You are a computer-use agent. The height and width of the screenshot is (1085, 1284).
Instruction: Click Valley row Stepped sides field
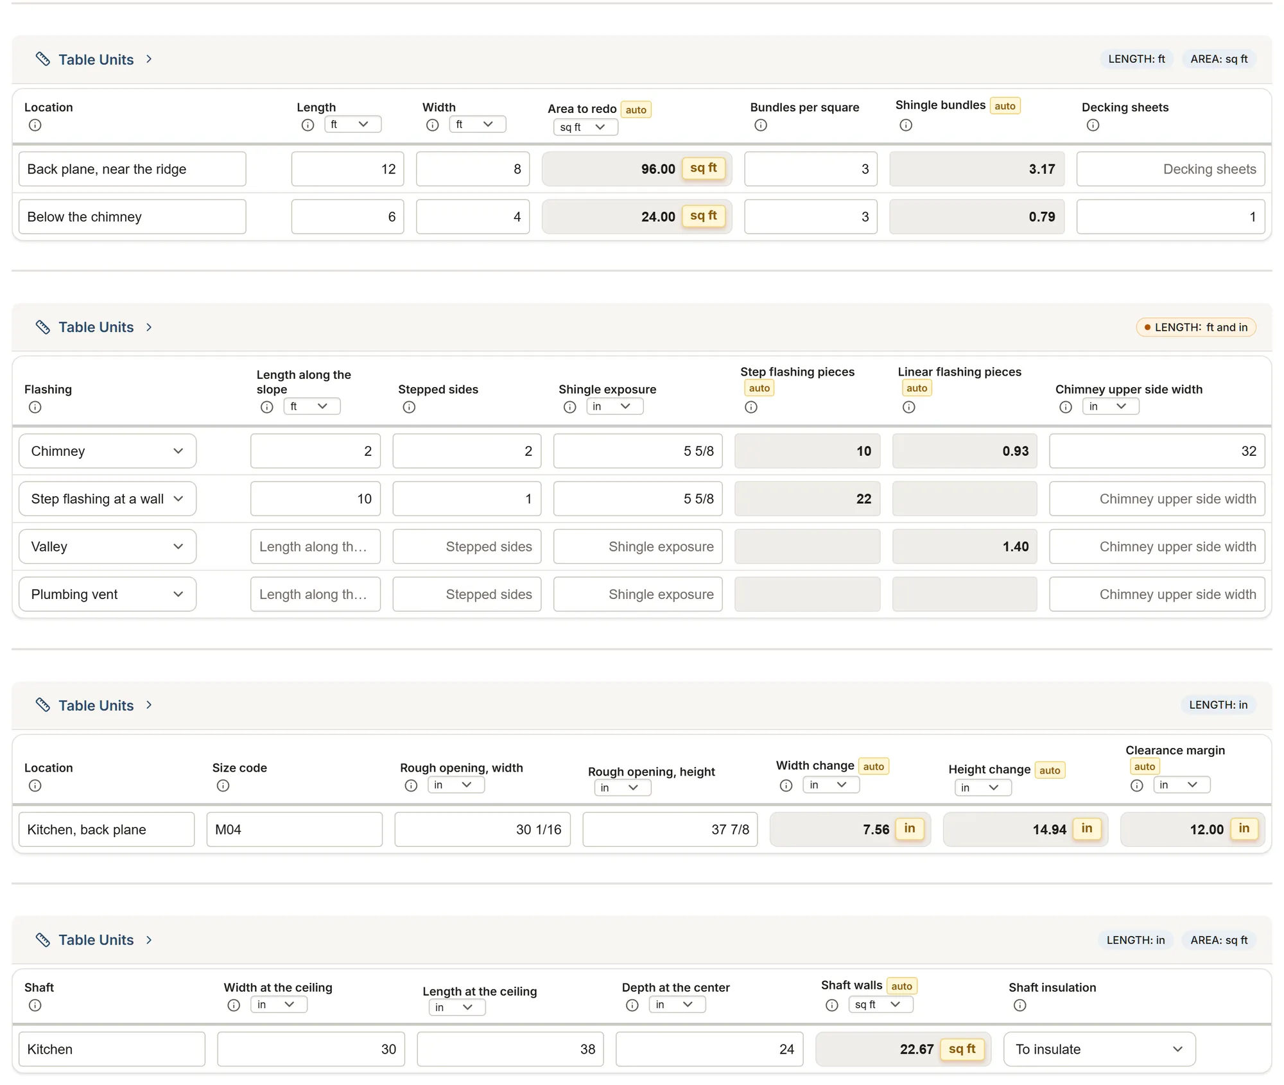[x=467, y=546]
